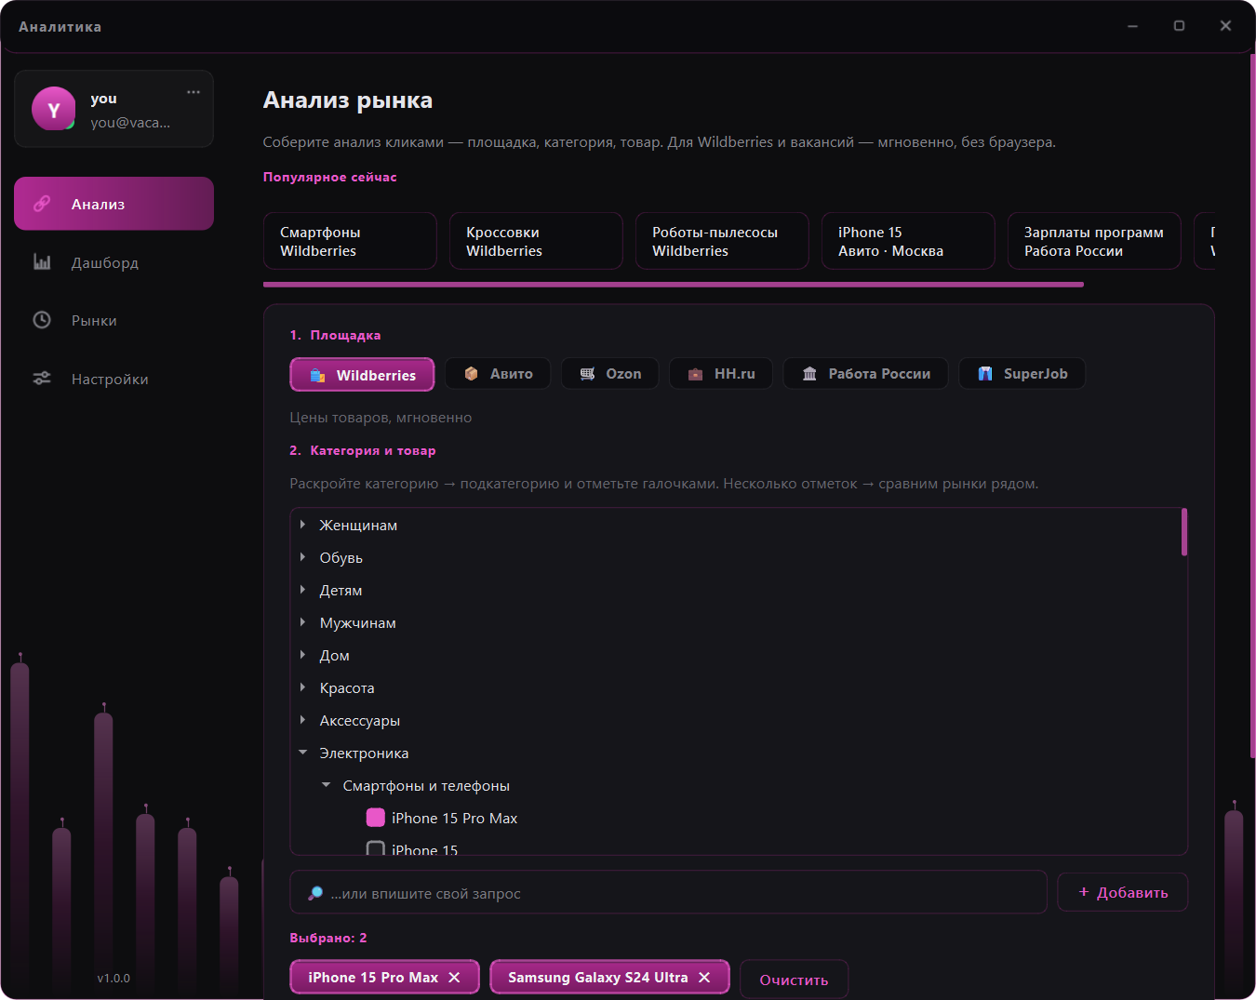Viewport: 1256px width, 1000px height.
Task: Click the link icon beside Анализ
Action: point(42,204)
